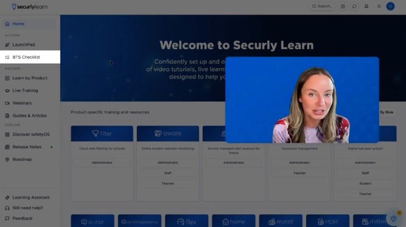
Task: Click into the Search field
Action: click(322, 6)
